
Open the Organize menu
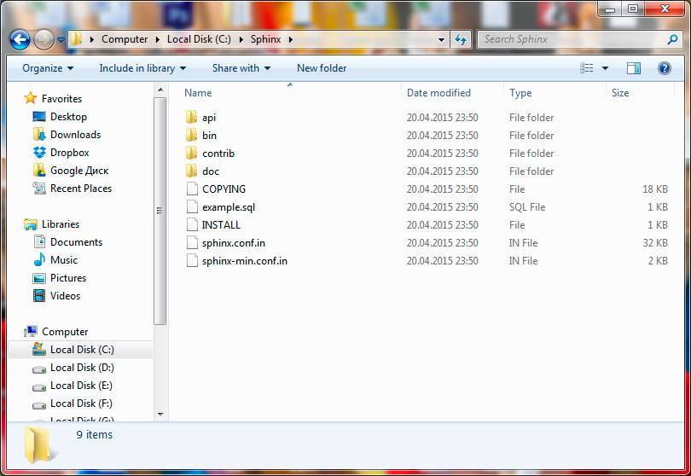pos(48,68)
